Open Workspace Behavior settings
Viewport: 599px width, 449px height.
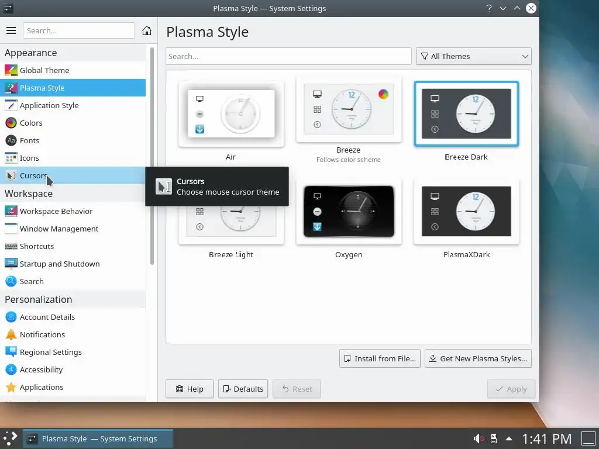[73, 211]
